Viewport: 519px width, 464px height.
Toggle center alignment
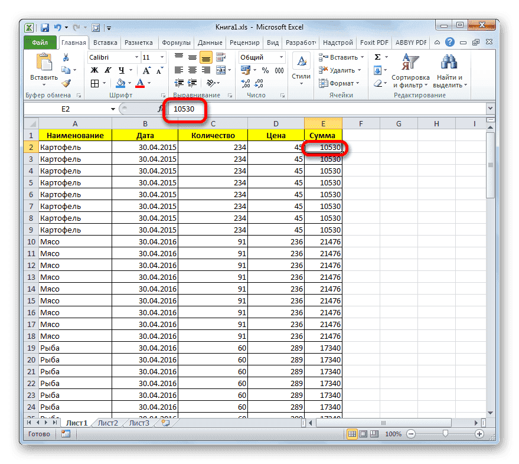[x=191, y=69]
